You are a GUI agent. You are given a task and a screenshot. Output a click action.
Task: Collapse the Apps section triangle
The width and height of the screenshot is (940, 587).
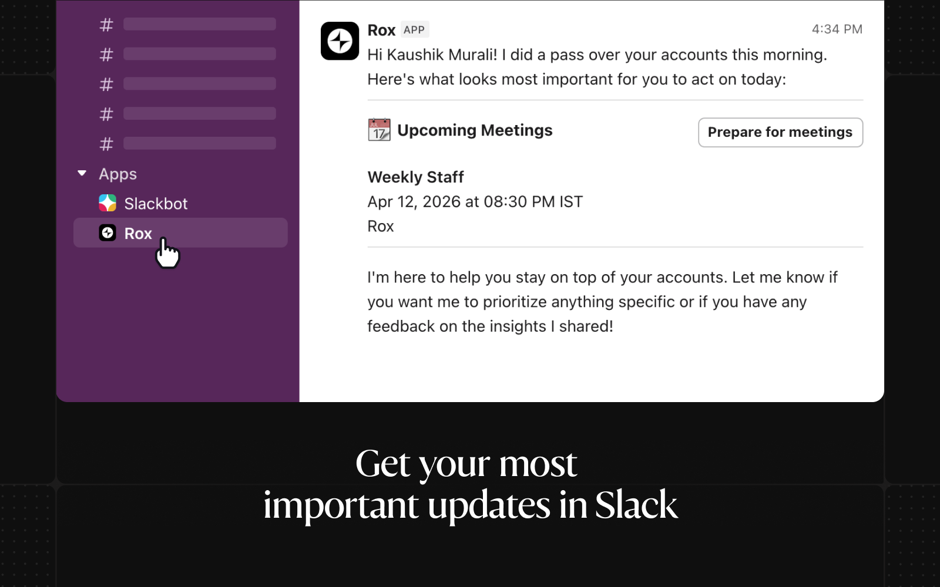pos(82,173)
